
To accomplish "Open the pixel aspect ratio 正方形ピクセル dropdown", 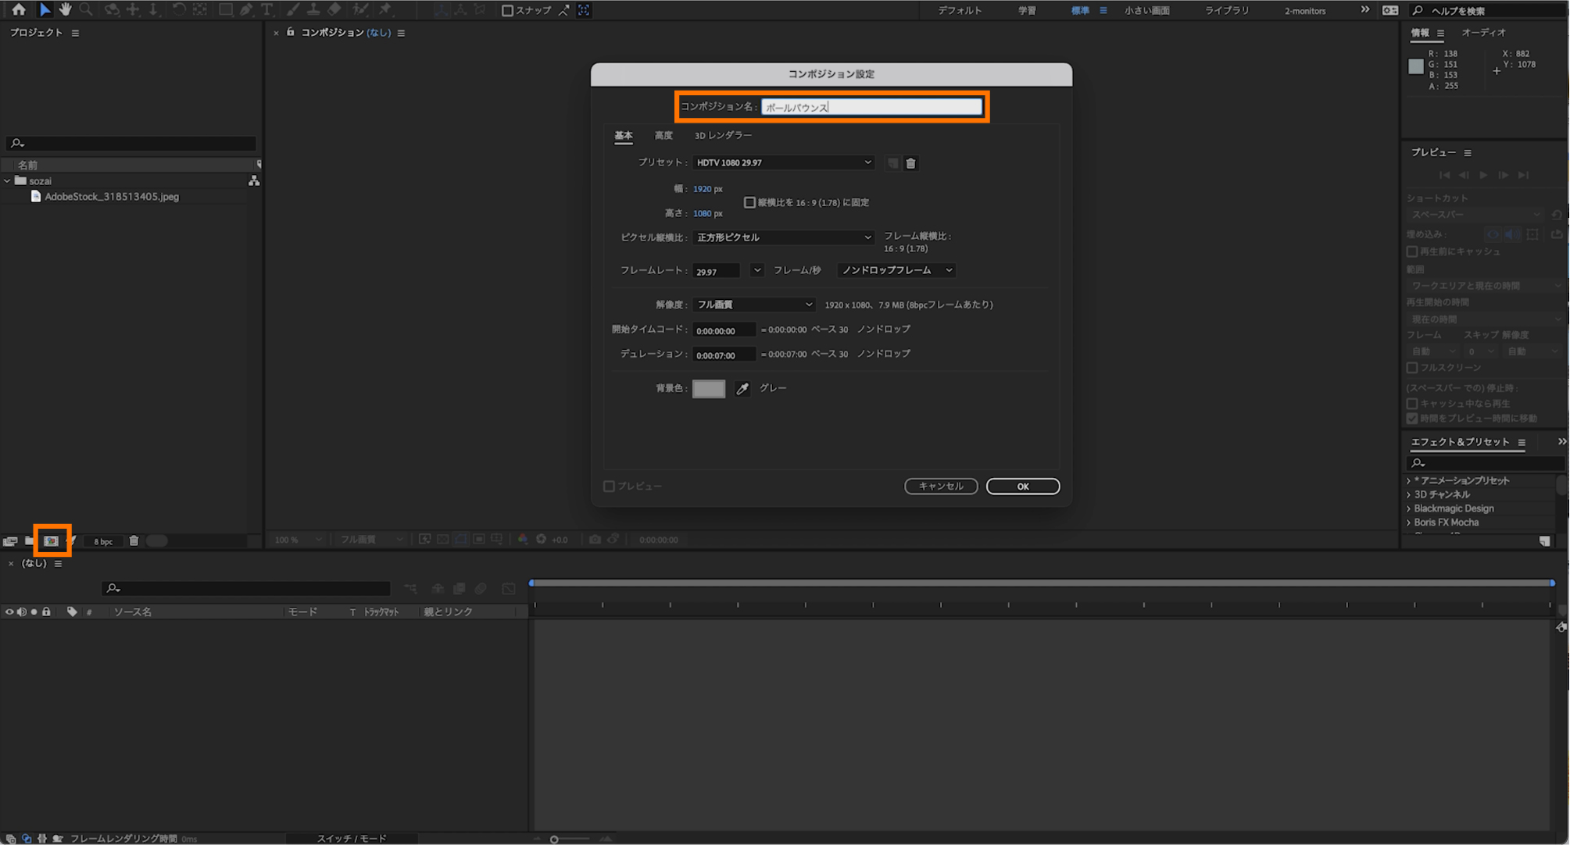I will [x=783, y=237].
